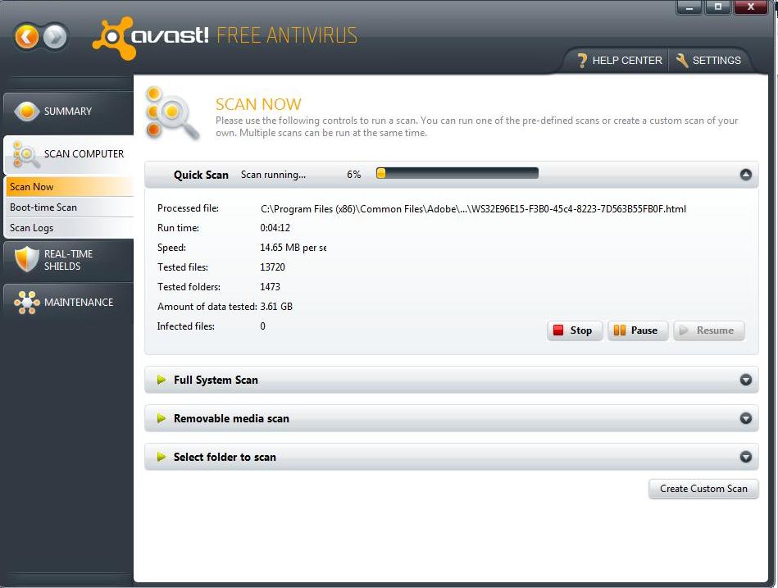Minimize the avast window
This screenshot has height=588, width=778.
click(689, 7)
